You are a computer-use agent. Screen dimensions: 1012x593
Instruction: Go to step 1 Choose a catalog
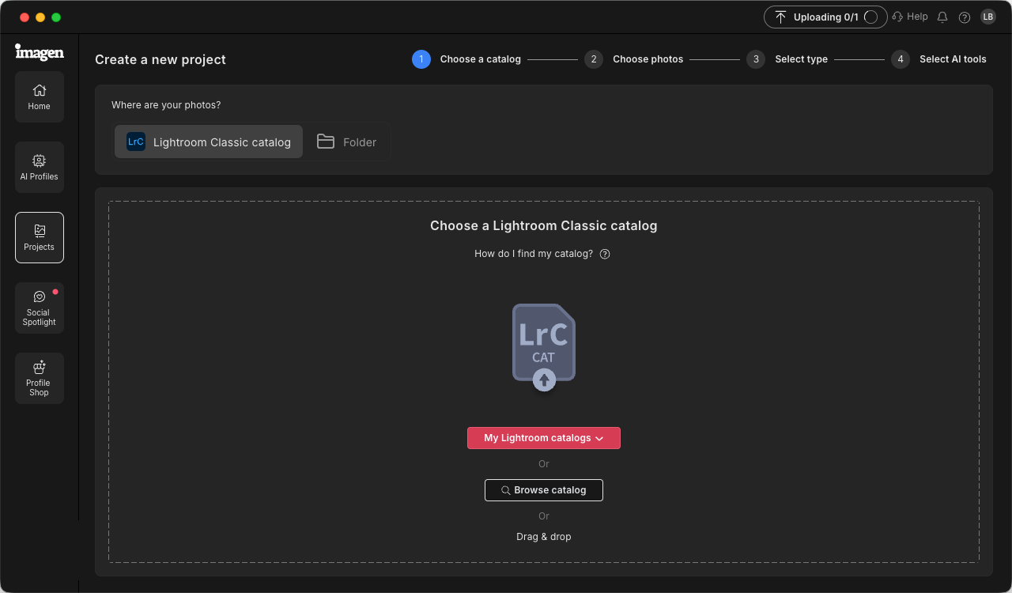click(466, 59)
